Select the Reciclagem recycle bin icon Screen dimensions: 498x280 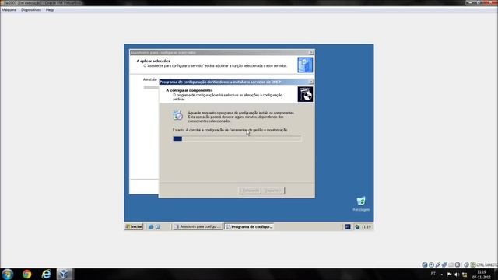click(x=361, y=204)
